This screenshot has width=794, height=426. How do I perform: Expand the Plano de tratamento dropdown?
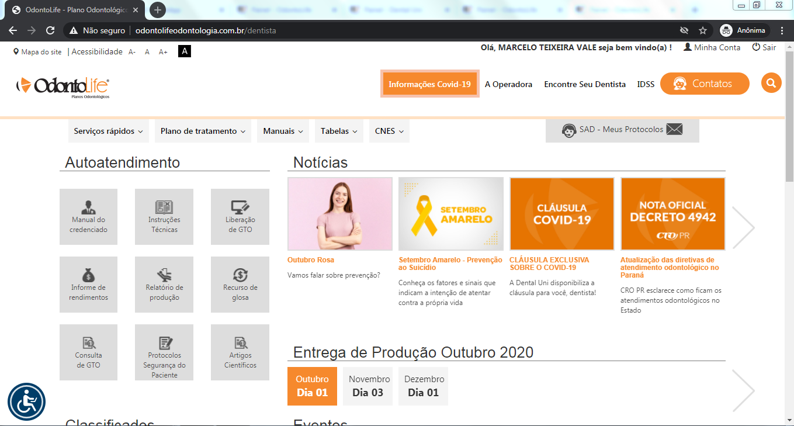pyautogui.click(x=203, y=131)
